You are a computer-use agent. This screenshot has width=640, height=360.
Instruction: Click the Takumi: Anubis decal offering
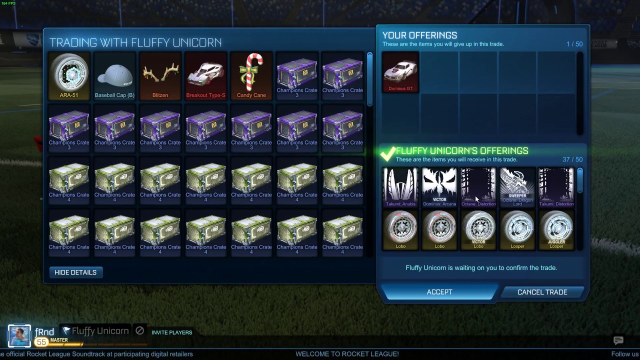(x=400, y=187)
